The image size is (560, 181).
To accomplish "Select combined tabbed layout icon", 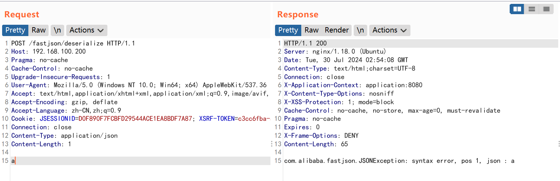I will 546,9.
